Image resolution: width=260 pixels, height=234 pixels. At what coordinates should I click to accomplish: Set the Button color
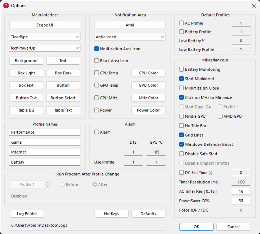click(63, 85)
